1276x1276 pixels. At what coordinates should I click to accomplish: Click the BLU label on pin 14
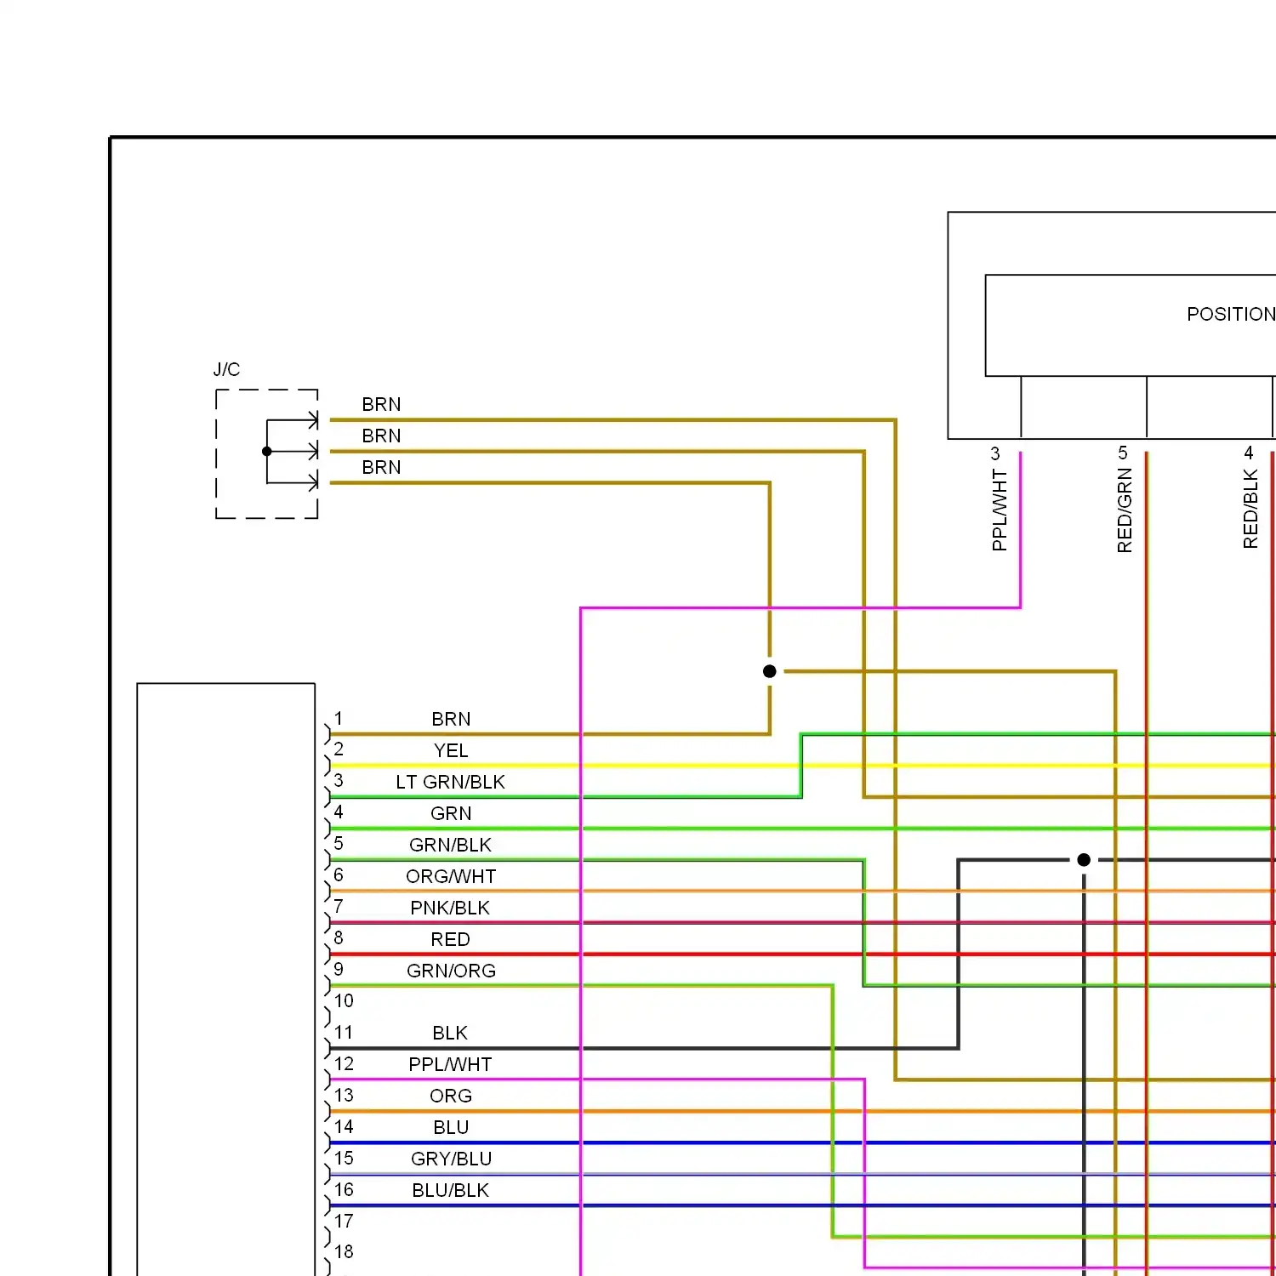(x=451, y=1127)
